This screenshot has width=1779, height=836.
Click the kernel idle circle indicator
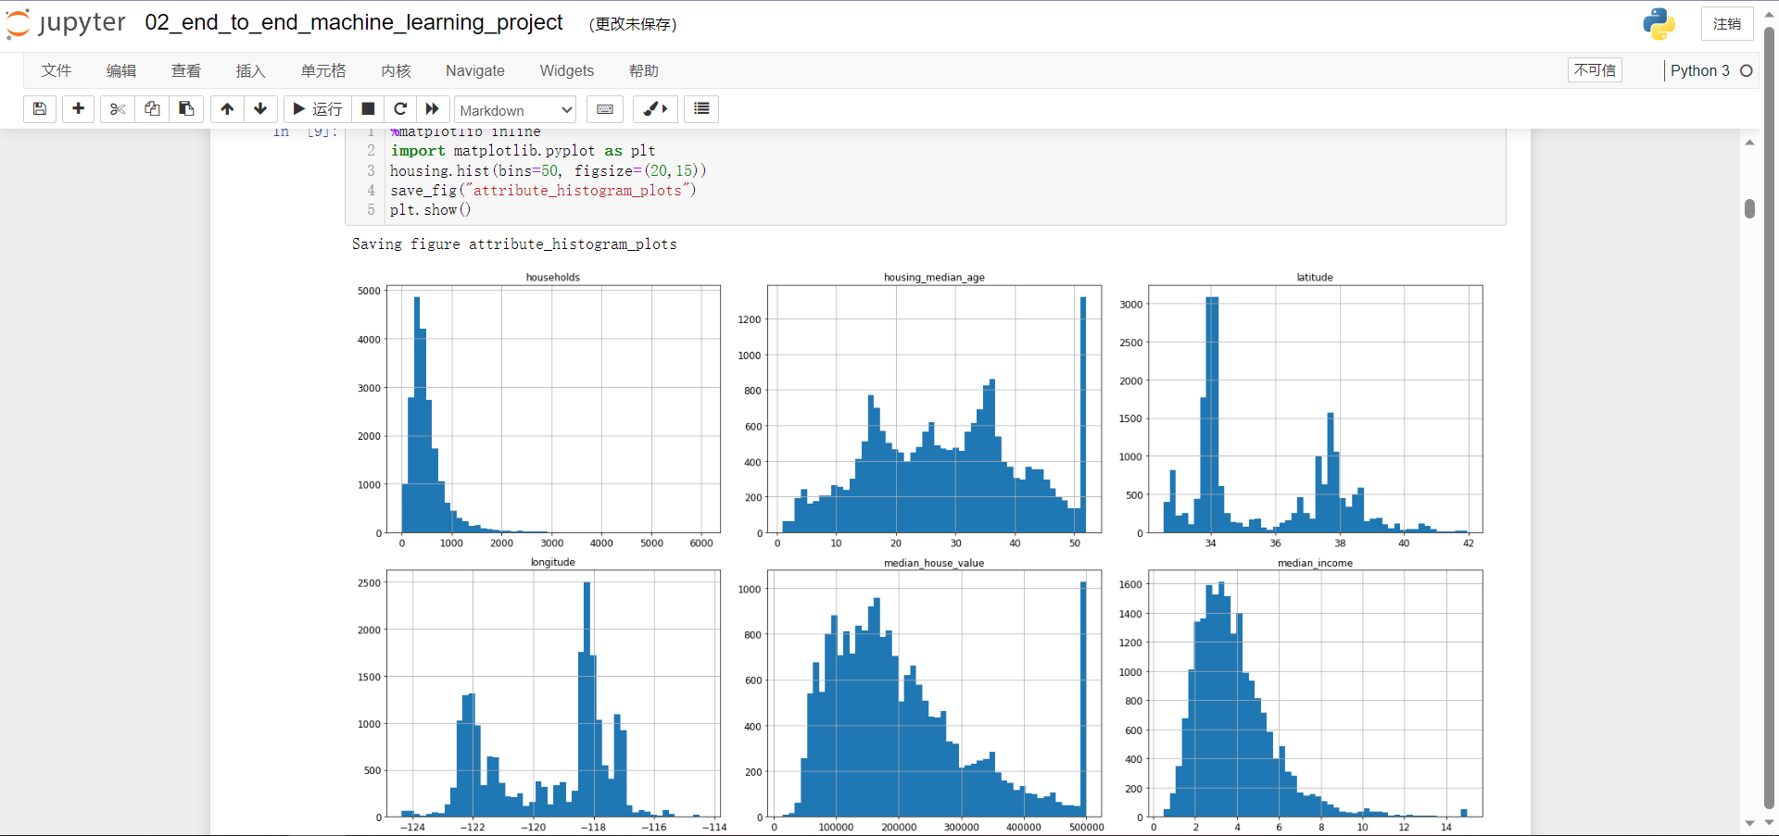pyautogui.click(x=1747, y=70)
